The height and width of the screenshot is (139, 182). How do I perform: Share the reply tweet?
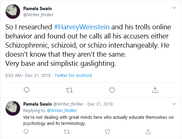click(148, 132)
